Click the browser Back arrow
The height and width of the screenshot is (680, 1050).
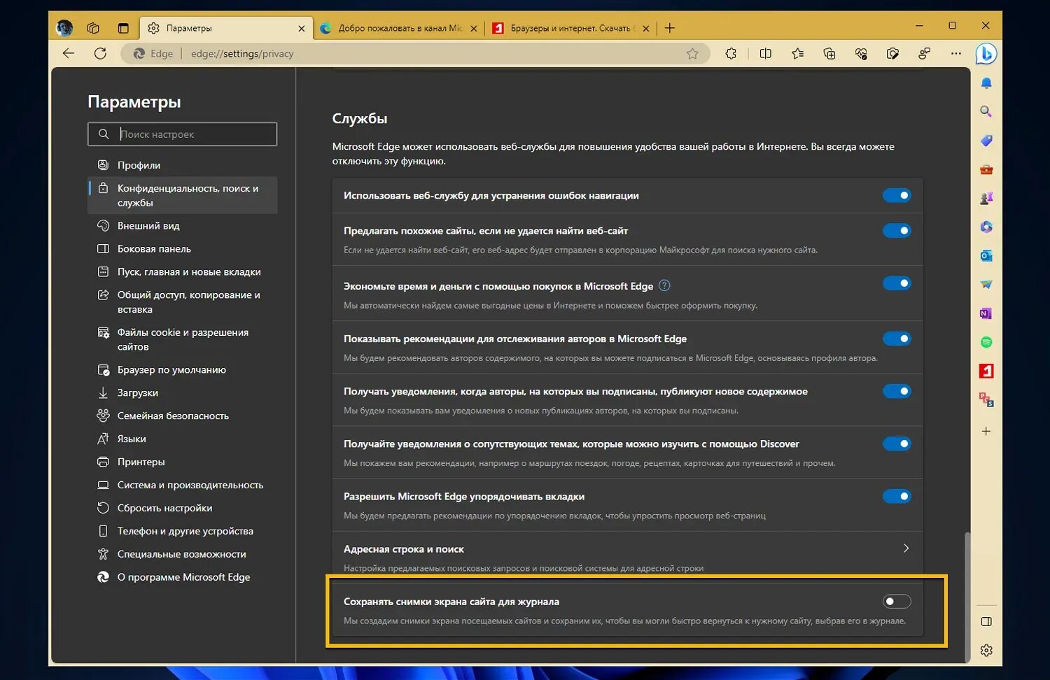[68, 53]
